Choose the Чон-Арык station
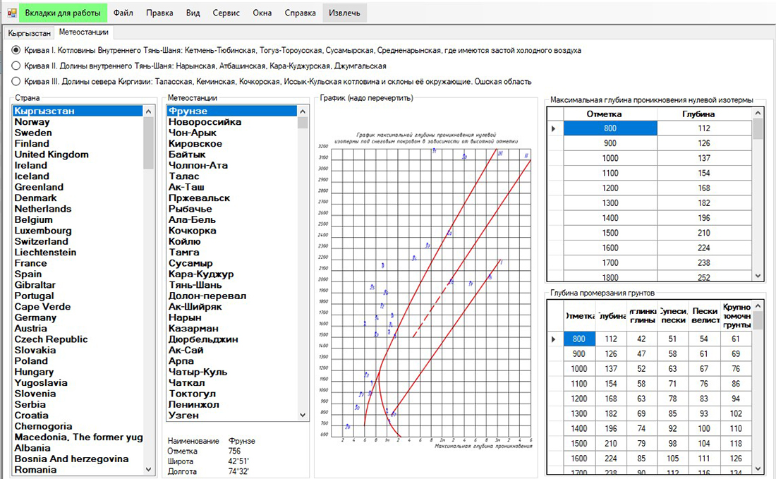This screenshot has height=479, width=776. pos(232,133)
